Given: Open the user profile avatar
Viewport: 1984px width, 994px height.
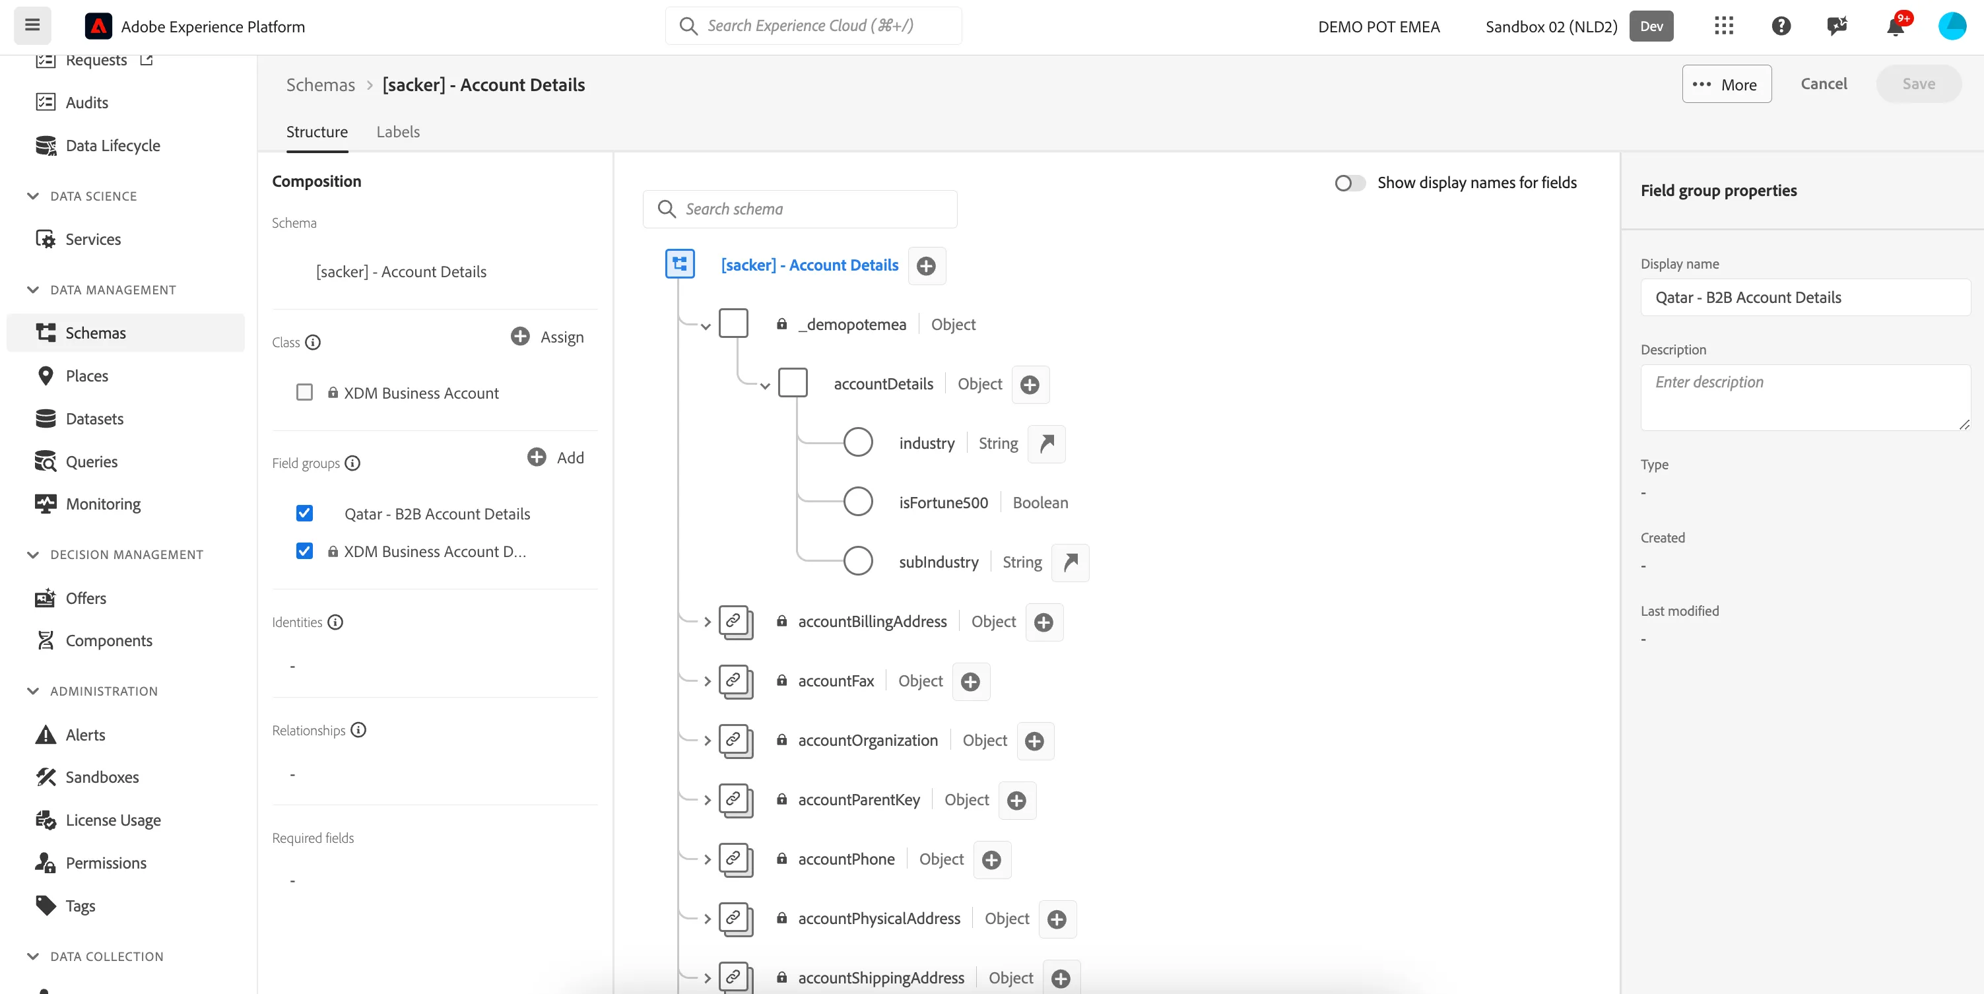Looking at the screenshot, I should pyautogui.click(x=1952, y=26).
